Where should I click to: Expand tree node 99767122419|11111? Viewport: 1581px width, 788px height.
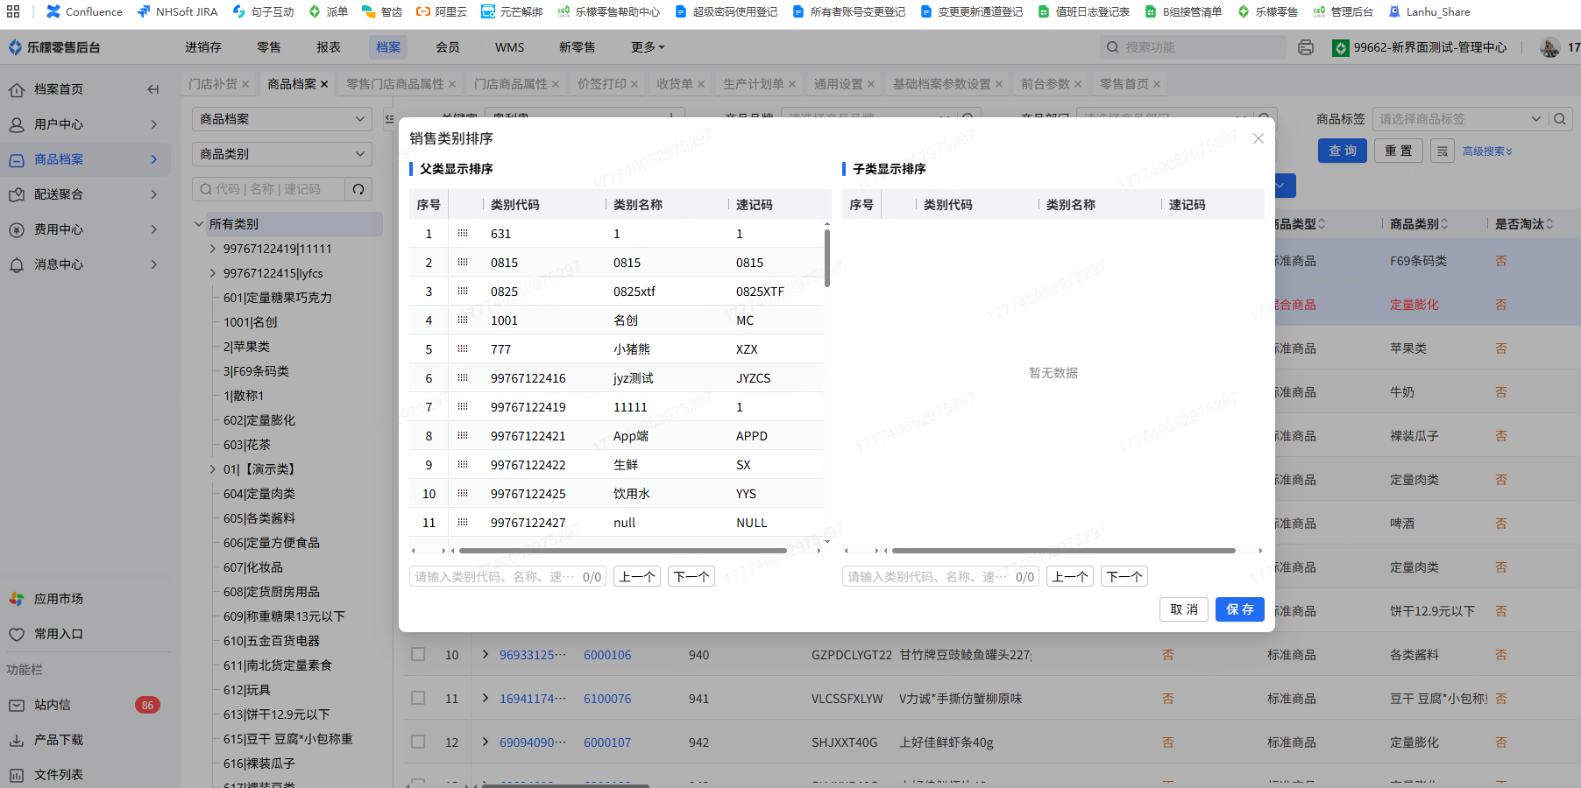[x=213, y=249]
